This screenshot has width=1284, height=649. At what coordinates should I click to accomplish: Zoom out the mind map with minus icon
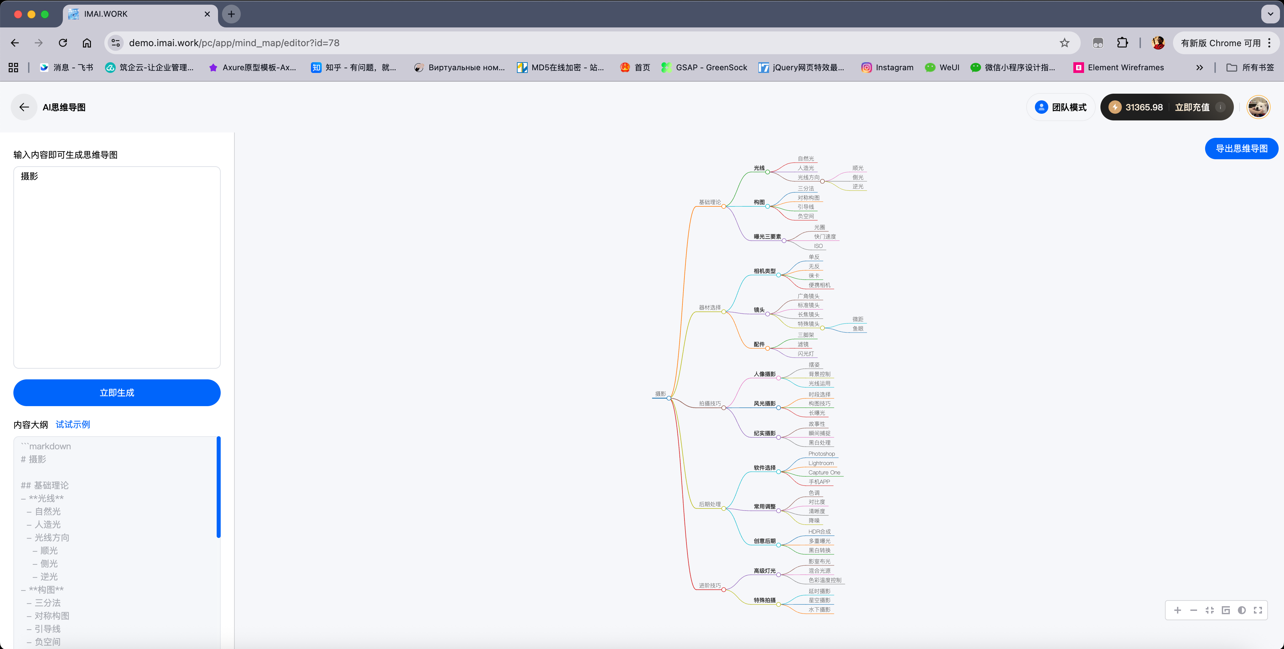click(x=1193, y=610)
